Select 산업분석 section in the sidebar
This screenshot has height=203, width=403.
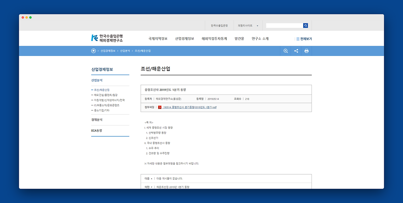97,80
